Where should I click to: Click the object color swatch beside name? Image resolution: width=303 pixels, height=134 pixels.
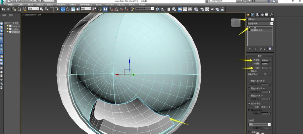[x=272, y=19]
